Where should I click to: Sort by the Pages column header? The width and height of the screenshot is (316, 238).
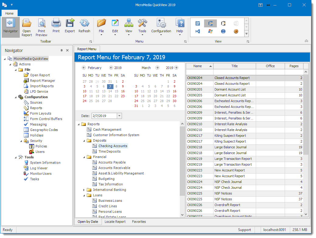coord(294,66)
